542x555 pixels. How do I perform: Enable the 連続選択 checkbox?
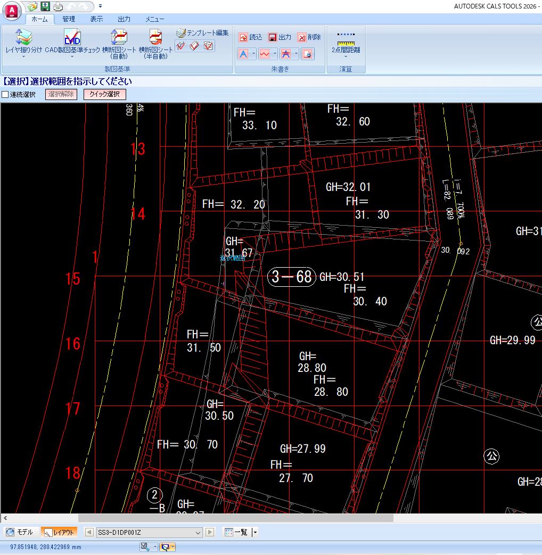coord(5,95)
